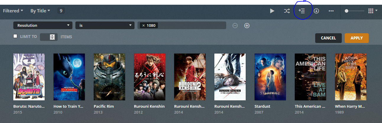Click the Stardust title text
Image resolution: width=382 pixels, height=123 pixels.
click(x=262, y=106)
